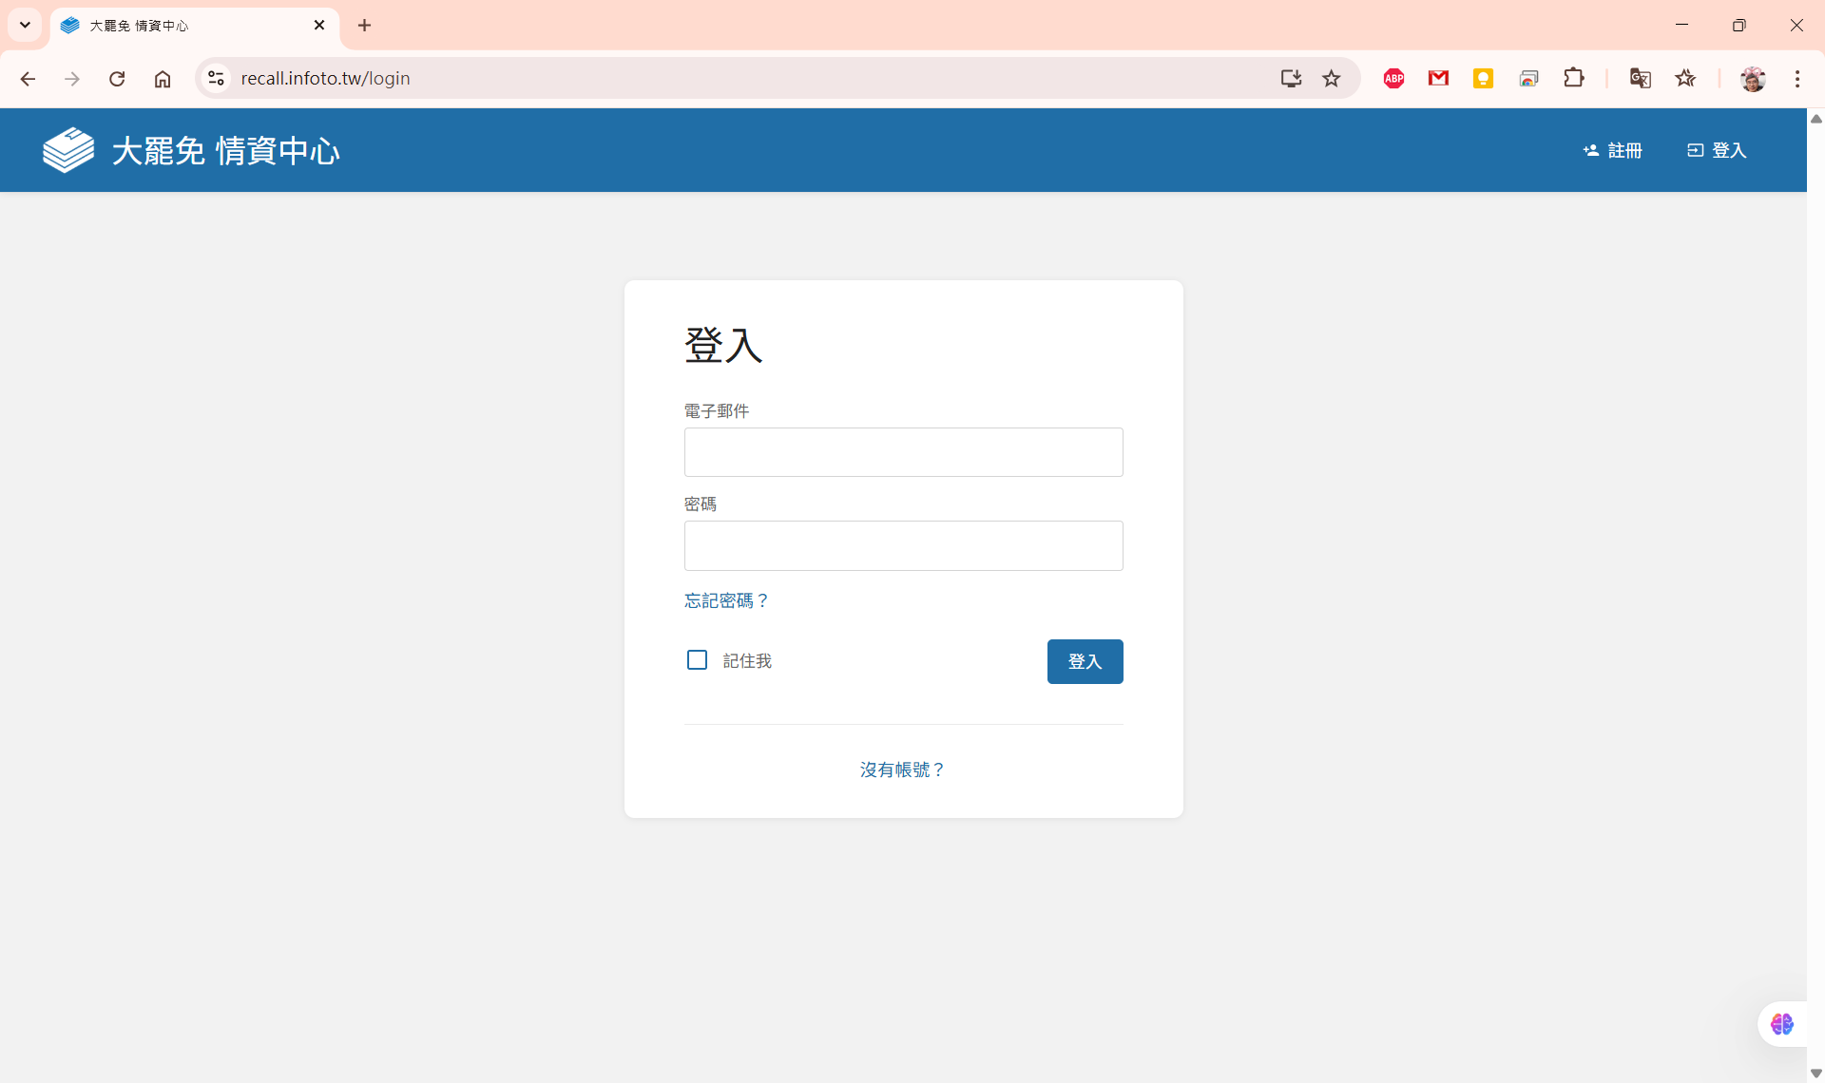Click the 電子郵件 email input field
The width and height of the screenshot is (1825, 1083).
903,452
